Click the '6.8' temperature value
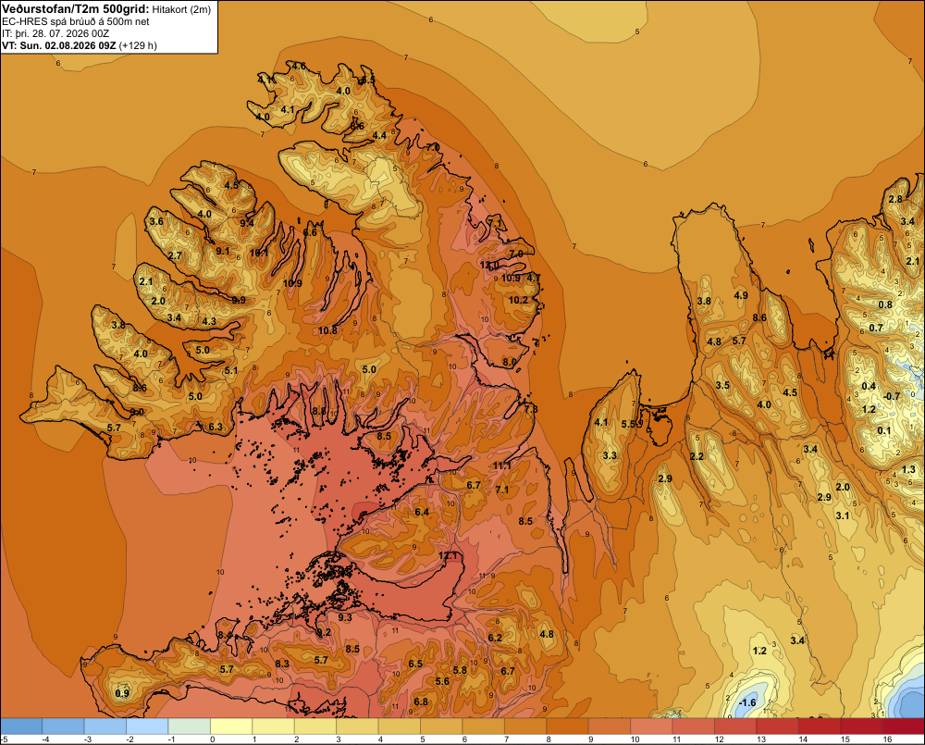This screenshot has height=745, width=925. pyautogui.click(x=421, y=702)
